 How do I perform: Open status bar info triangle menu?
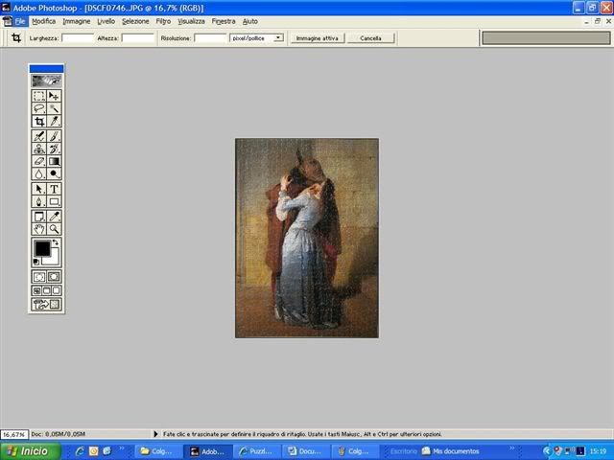tap(155, 434)
